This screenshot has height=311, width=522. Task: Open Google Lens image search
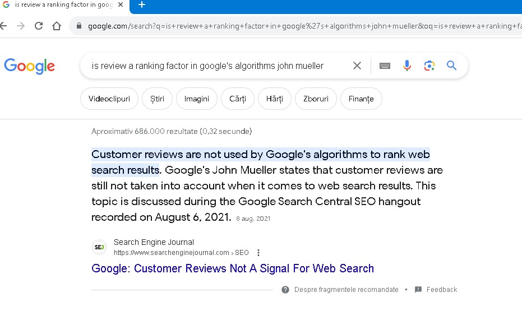pyautogui.click(x=429, y=66)
